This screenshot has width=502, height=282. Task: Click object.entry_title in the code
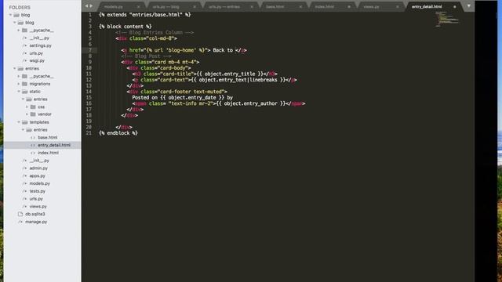click(x=230, y=74)
